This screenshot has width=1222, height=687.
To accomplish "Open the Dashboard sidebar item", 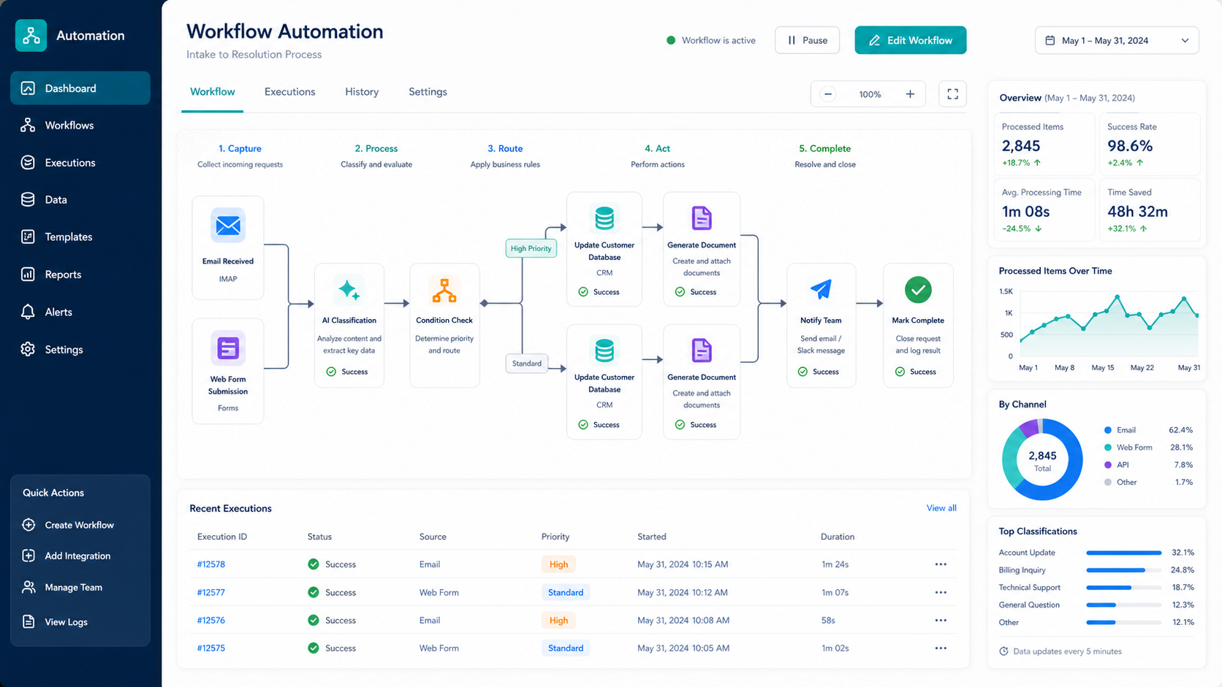I will click(x=80, y=88).
